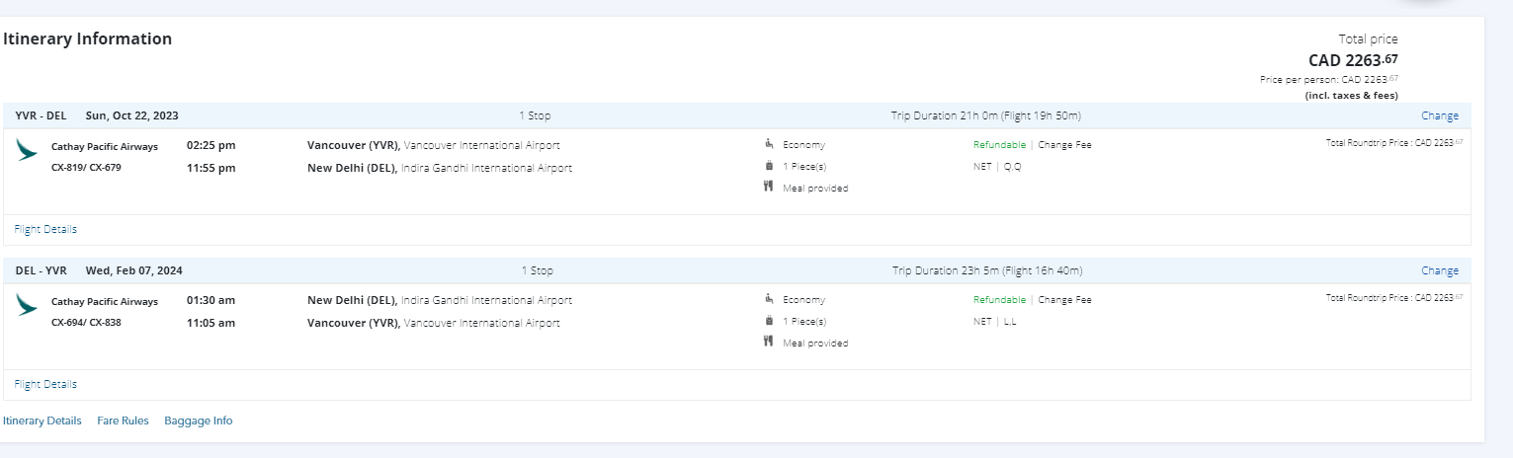Click baggage icon for outbound 1 Piece(s)
The width and height of the screenshot is (1513, 458).
(768, 166)
